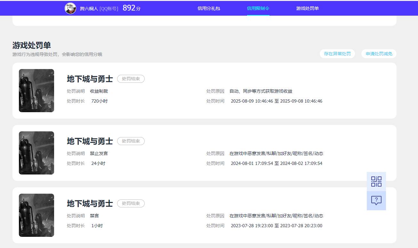
Task: Click 申请处罚减免 to request penalty relief
Action: [x=379, y=54]
